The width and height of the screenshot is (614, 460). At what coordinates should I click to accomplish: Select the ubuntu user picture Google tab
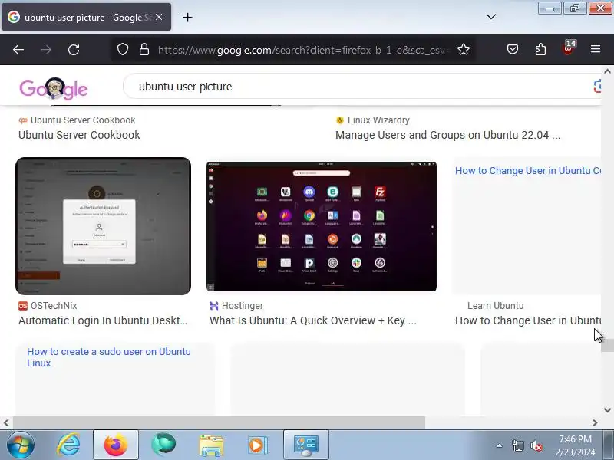coord(86,17)
